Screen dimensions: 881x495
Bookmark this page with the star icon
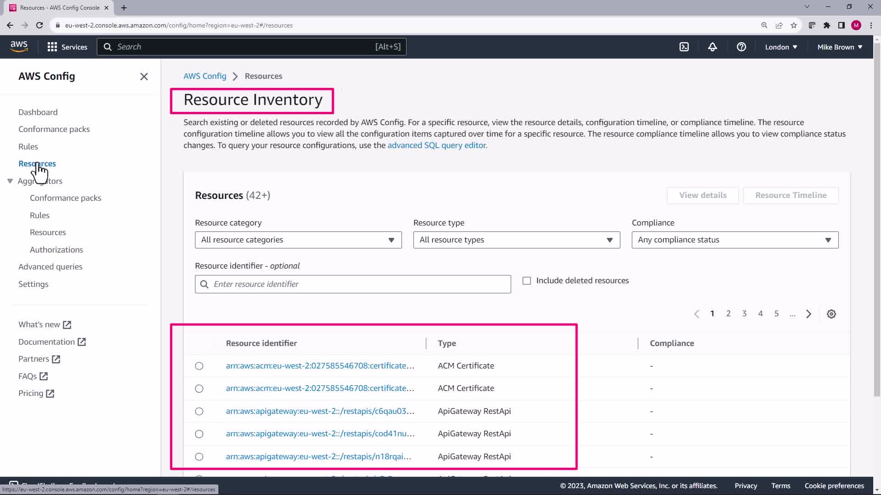[x=793, y=25]
